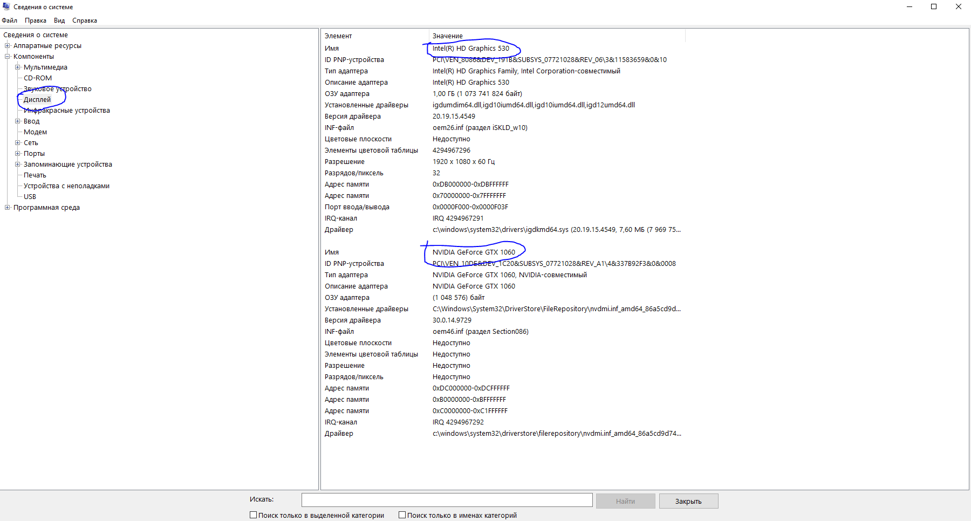This screenshot has width=971, height=521.
Task: Expand the Ввод node
Action: (18, 121)
